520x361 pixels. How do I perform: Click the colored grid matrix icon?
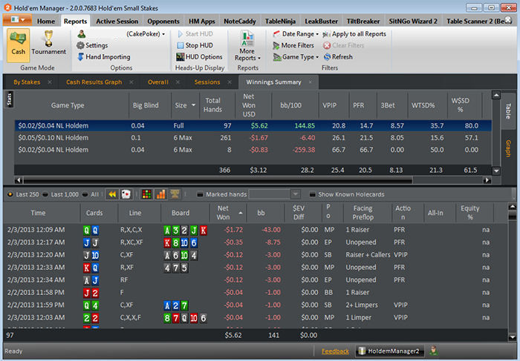146,194
